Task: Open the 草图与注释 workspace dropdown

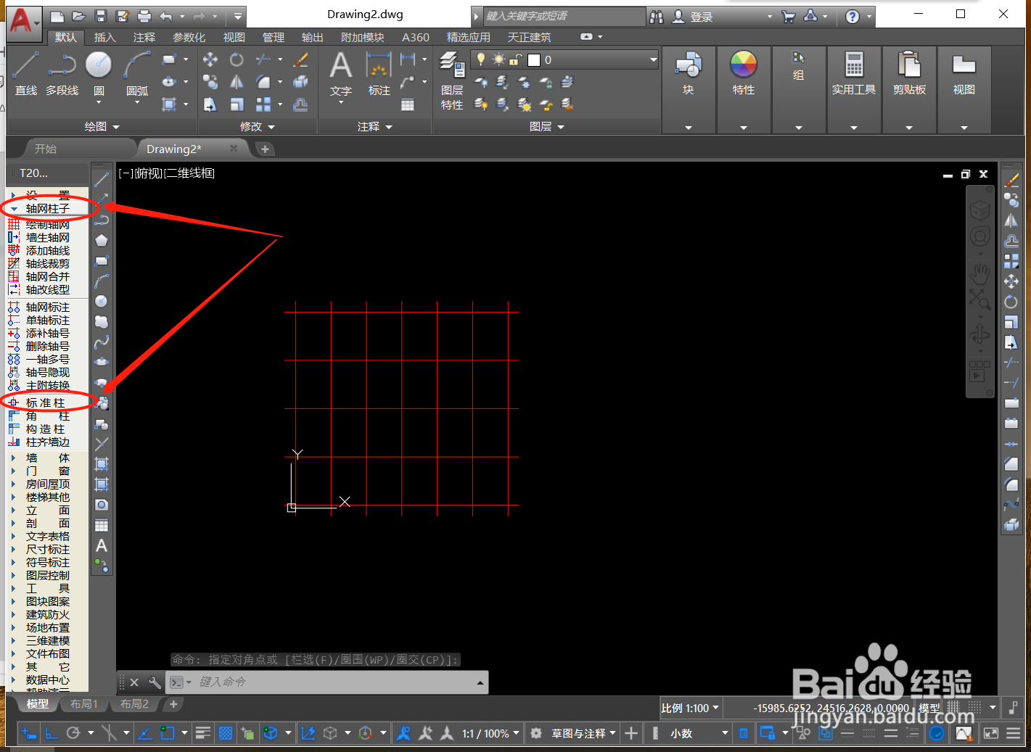Action: [583, 733]
